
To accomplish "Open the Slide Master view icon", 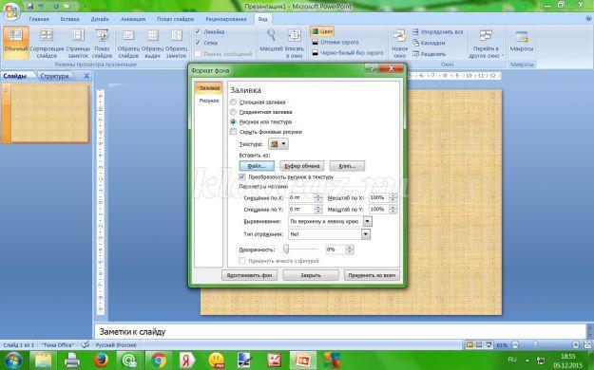I will click(128, 35).
